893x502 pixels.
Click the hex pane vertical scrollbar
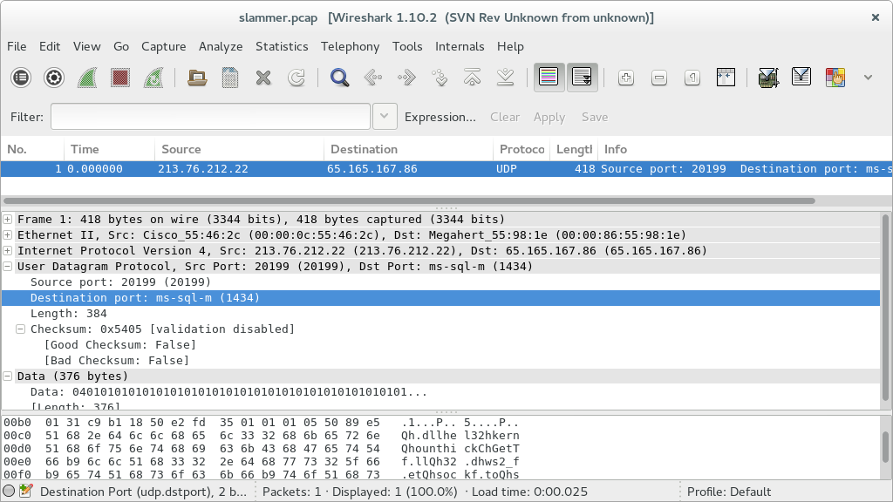[885, 447]
